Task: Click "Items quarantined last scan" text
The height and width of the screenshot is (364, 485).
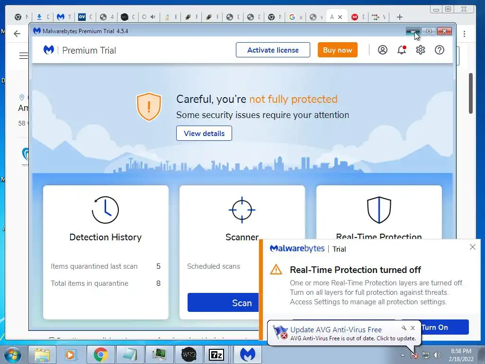Action: 94,266
